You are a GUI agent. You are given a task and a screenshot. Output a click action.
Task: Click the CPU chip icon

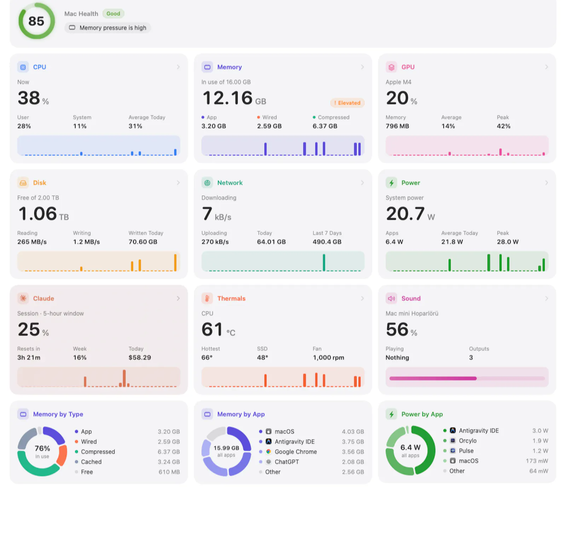click(23, 67)
